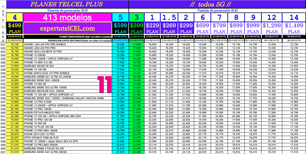Click the '(49.5-GB) DATOS' cell
The height and width of the screenshot is (154, 306).
click(x=272, y=40)
